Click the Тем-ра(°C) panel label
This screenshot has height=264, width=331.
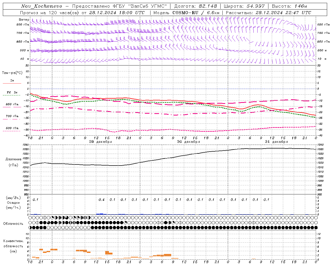(12, 73)
